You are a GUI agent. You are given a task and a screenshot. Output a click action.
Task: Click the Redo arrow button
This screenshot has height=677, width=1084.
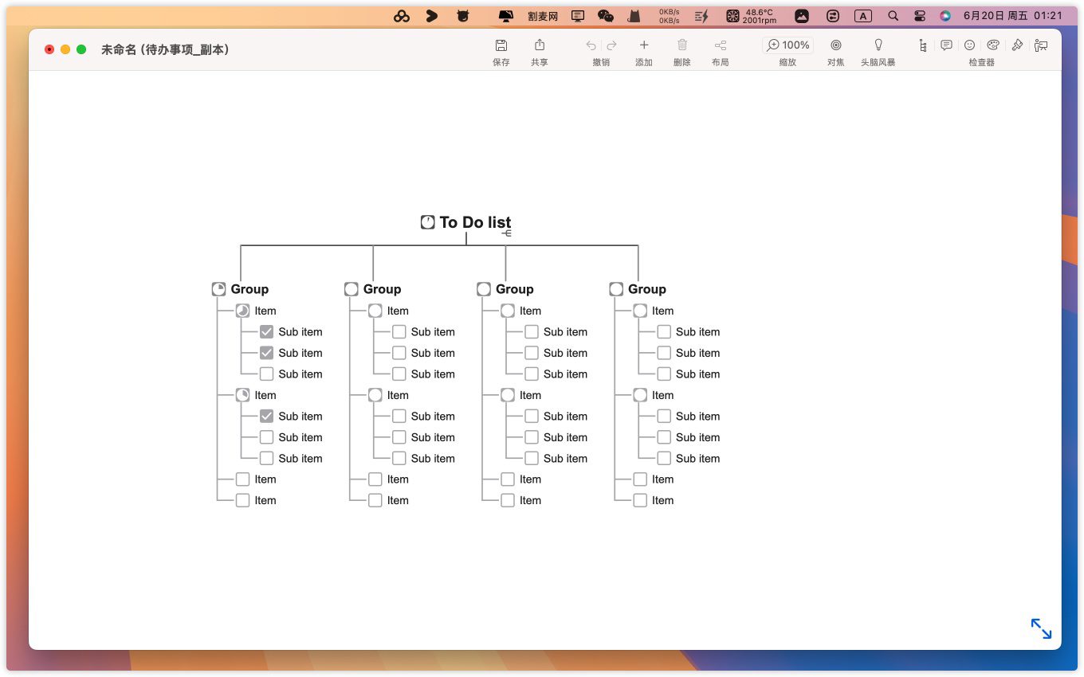pyautogui.click(x=612, y=45)
